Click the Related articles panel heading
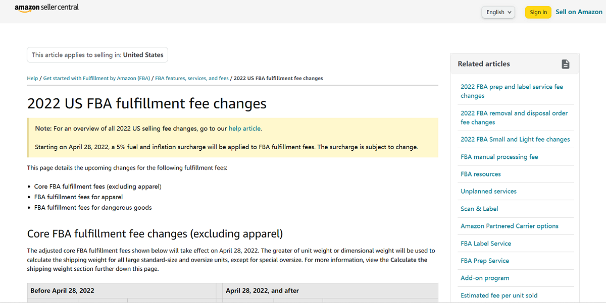606x303 pixels. [484, 64]
